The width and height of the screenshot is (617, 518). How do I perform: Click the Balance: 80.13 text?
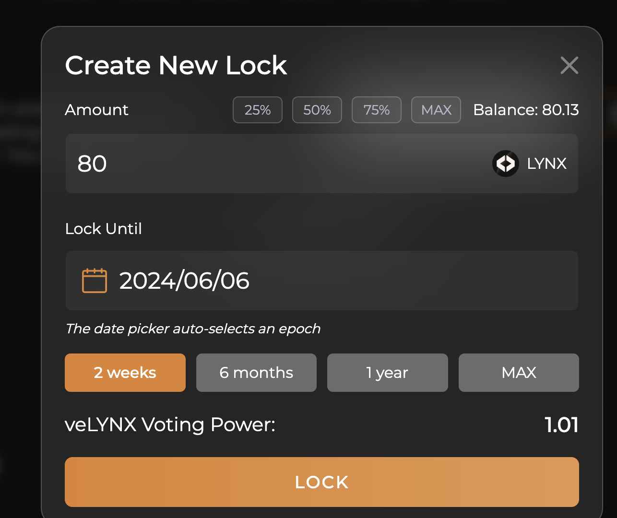click(526, 110)
